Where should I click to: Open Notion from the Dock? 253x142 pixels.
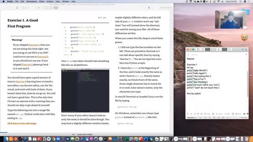pyautogui.click(x=44, y=139)
